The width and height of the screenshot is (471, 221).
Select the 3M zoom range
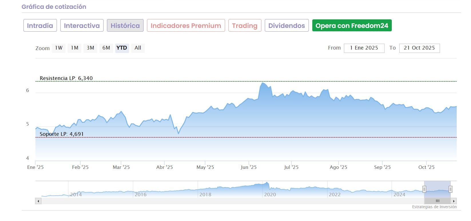pos(90,48)
